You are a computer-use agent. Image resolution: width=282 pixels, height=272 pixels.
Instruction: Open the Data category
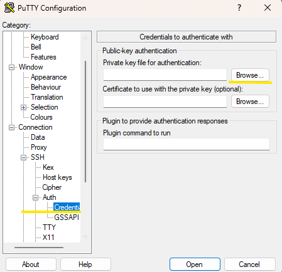click(38, 137)
